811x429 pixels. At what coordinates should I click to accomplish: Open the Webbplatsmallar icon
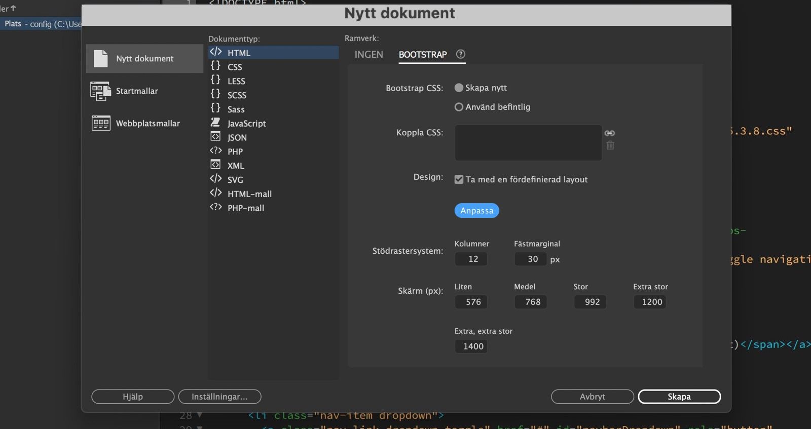click(101, 123)
